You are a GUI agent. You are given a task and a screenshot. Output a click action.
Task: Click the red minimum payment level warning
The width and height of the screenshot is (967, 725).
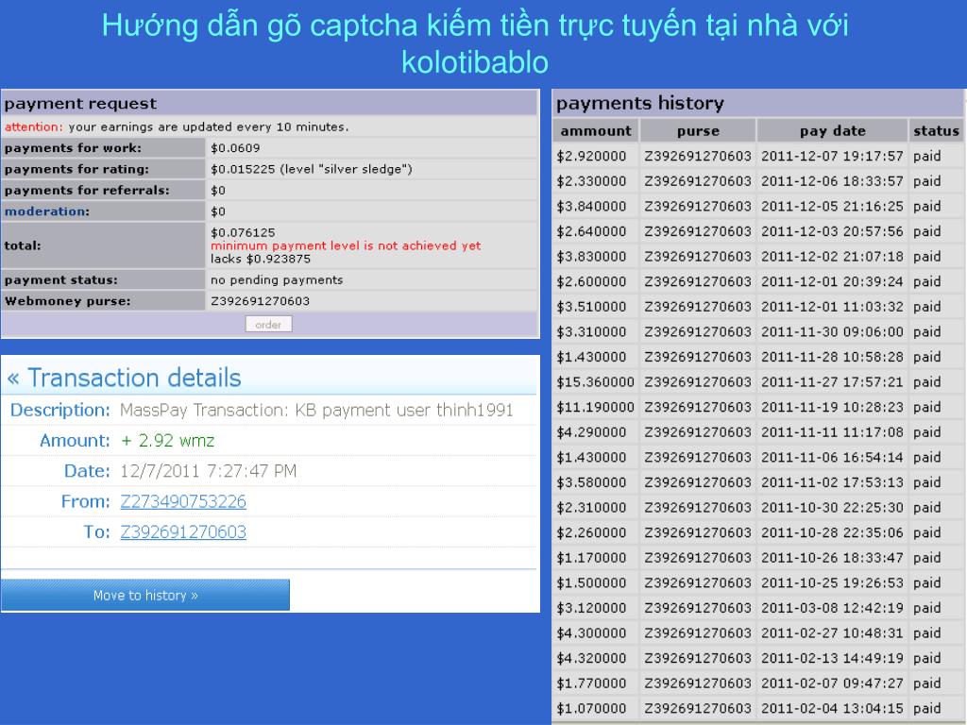click(x=346, y=245)
